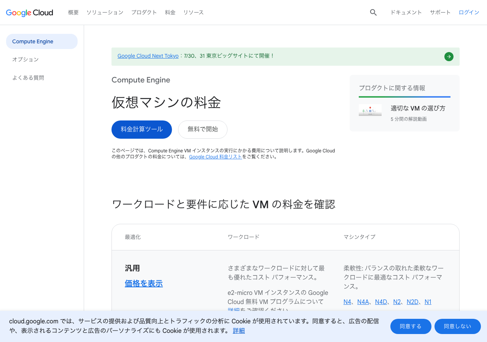Image resolution: width=487 pixels, height=342 pixels.
Task: Open the N2 machine type link
Action: tap(397, 302)
